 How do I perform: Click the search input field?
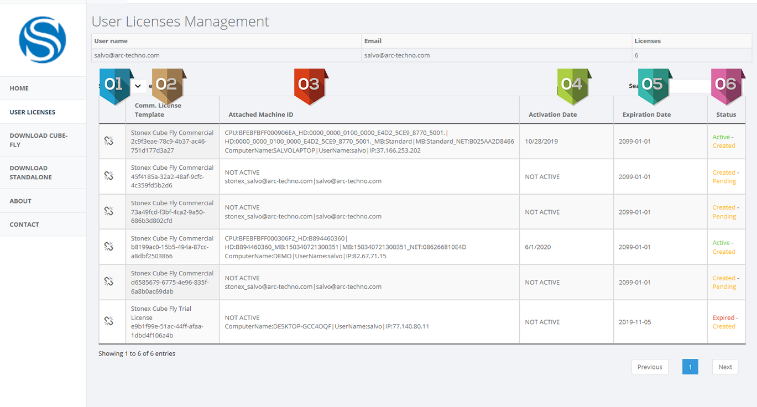[x=702, y=86]
